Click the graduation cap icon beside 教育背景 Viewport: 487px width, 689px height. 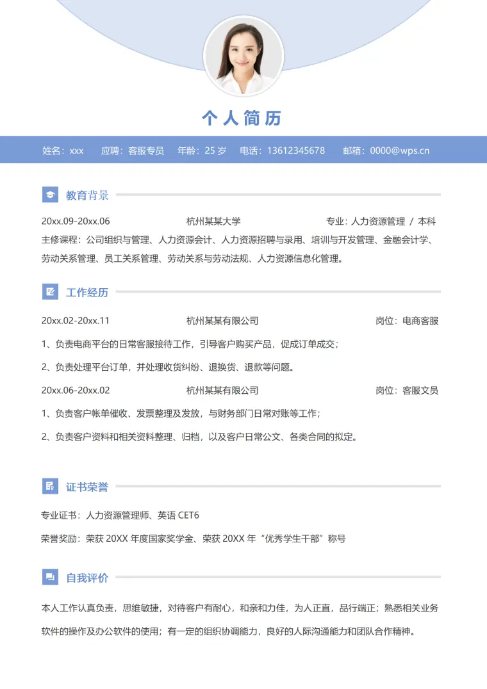click(x=50, y=195)
